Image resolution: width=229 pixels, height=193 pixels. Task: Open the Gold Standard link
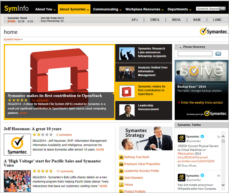(133, 178)
